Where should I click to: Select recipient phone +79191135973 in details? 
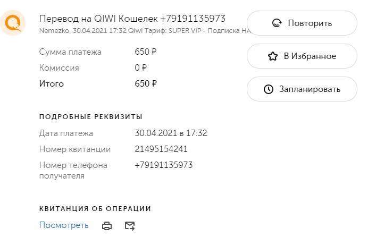click(x=164, y=165)
